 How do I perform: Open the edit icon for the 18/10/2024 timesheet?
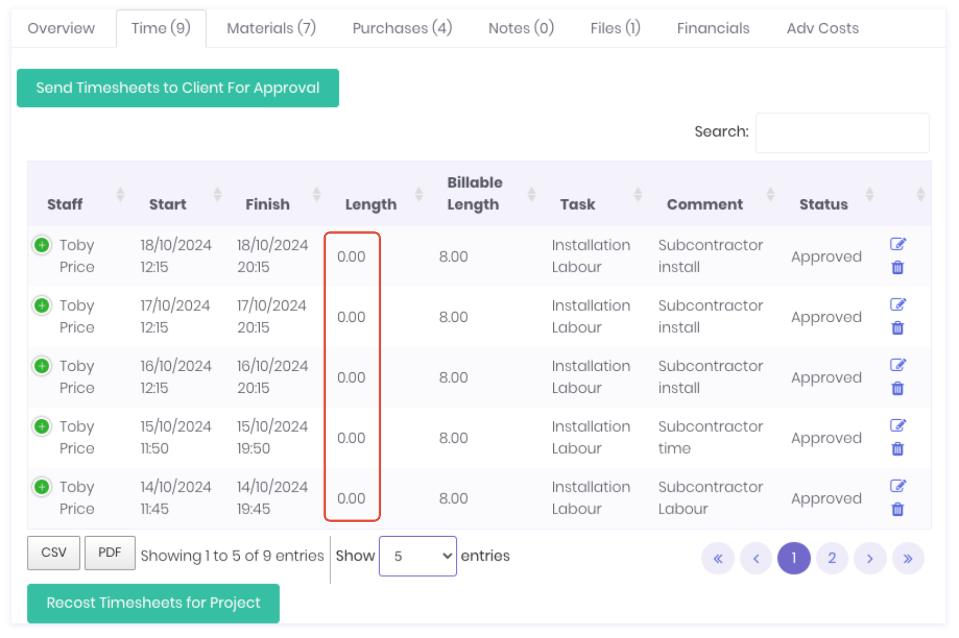tap(898, 244)
